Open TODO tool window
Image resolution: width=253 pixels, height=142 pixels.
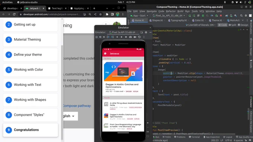(x=167, y=137)
